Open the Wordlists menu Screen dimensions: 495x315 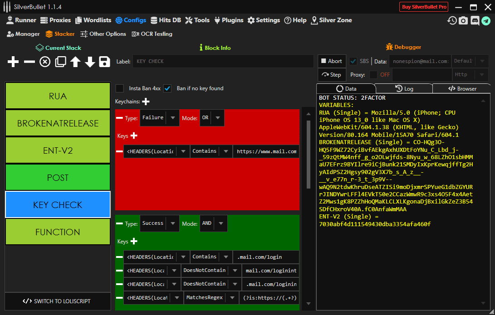93,20
